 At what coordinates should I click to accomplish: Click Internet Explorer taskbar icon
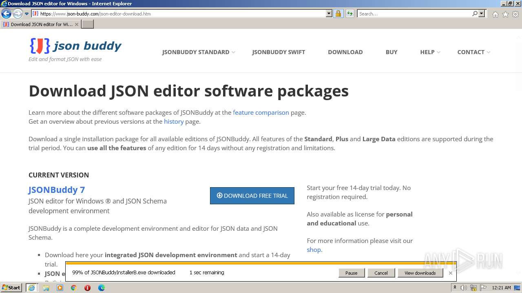(x=31, y=288)
